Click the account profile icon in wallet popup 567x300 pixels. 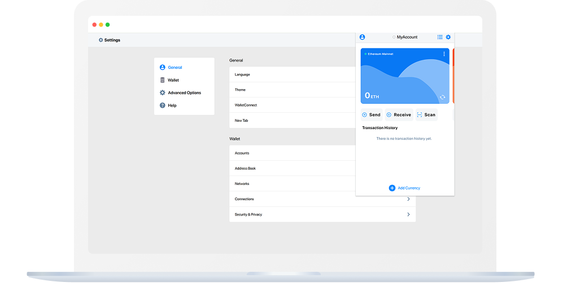pyautogui.click(x=362, y=37)
